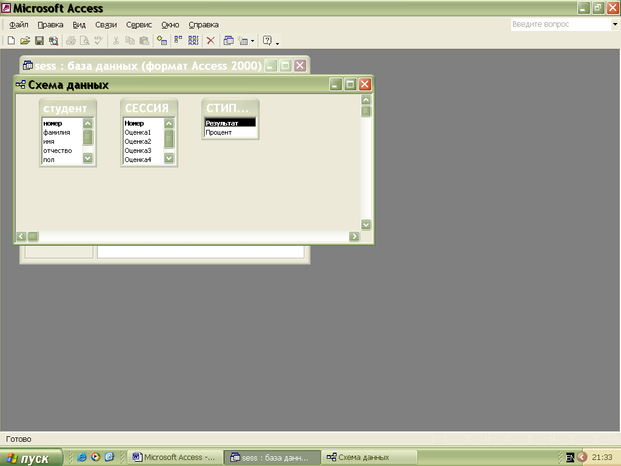Create a new database file
Viewport: 621px width, 466px height.
click(11, 41)
